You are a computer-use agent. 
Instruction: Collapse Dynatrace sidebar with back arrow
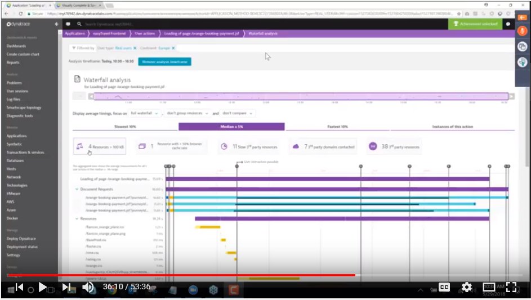pos(56,24)
